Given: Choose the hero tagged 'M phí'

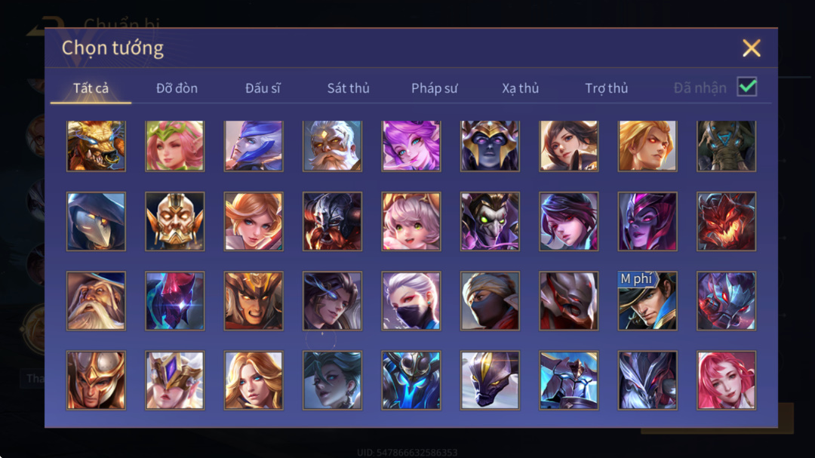Looking at the screenshot, I should coord(647,300).
